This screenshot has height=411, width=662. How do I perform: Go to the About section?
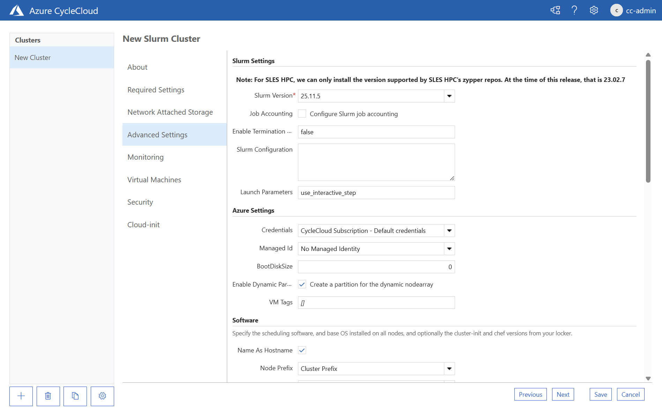point(174,67)
